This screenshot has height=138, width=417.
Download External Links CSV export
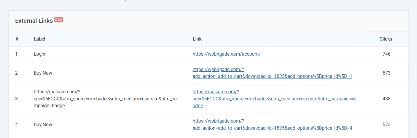(58, 20)
